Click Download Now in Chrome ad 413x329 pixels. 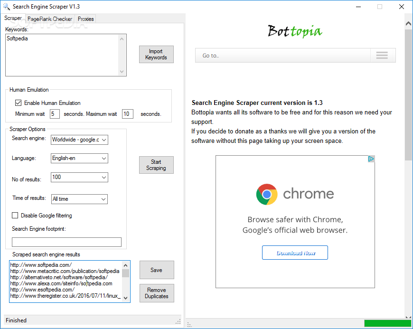pyautogui.click(x=295, y=253)
